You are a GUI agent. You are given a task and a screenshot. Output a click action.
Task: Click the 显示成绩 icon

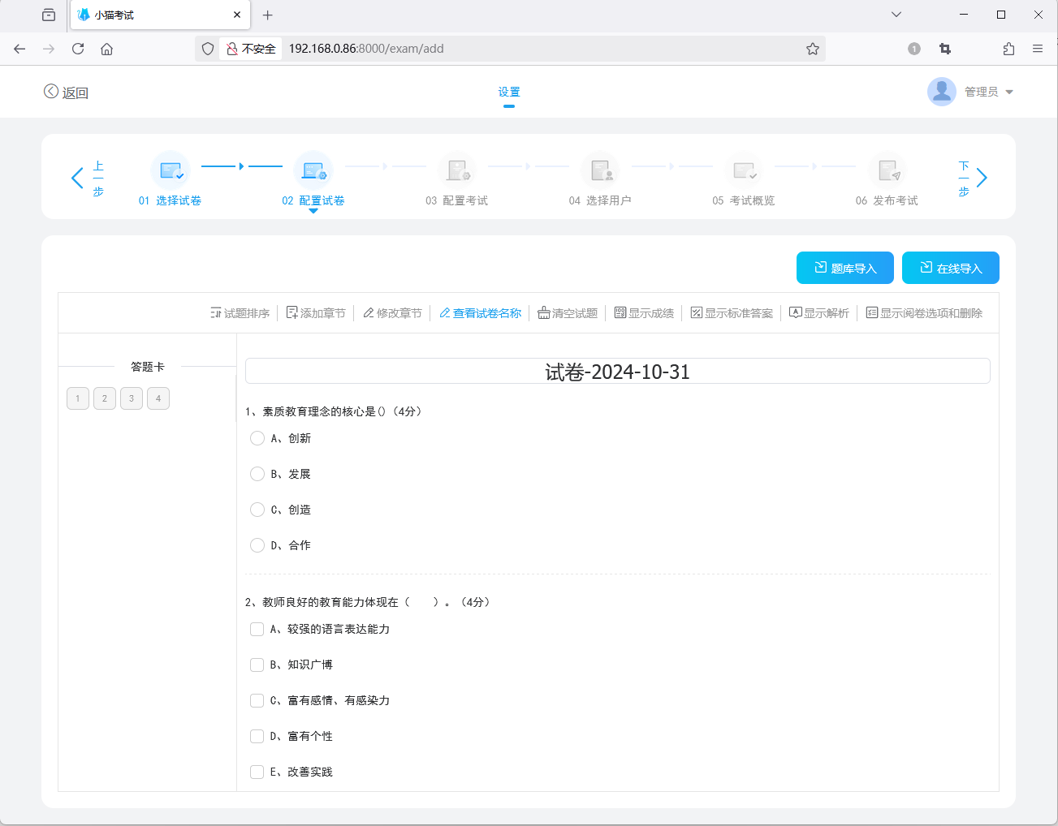click(x=620, y=312)
